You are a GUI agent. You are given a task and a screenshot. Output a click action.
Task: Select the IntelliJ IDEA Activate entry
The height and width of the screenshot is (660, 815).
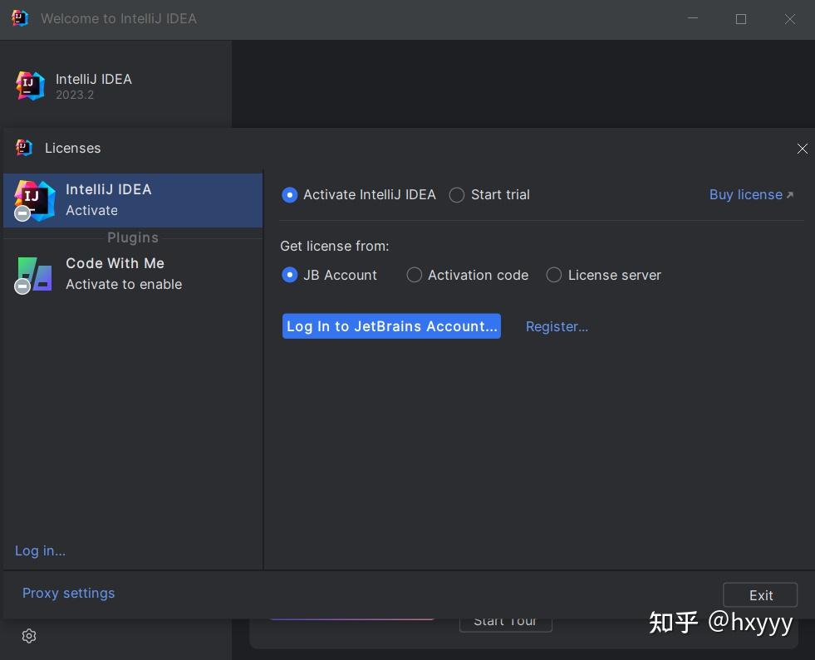(108, 200)
